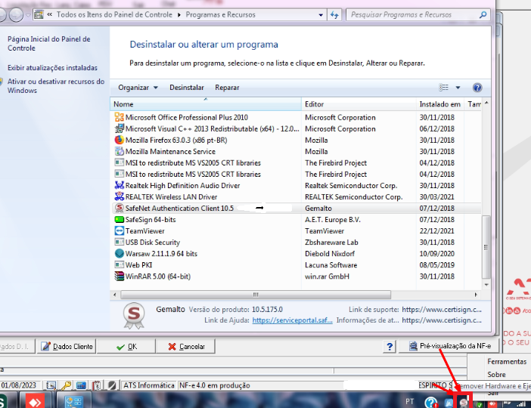
Task: Open the serviceportal help link
Action: pyautogui.click(x=292, y=320)
